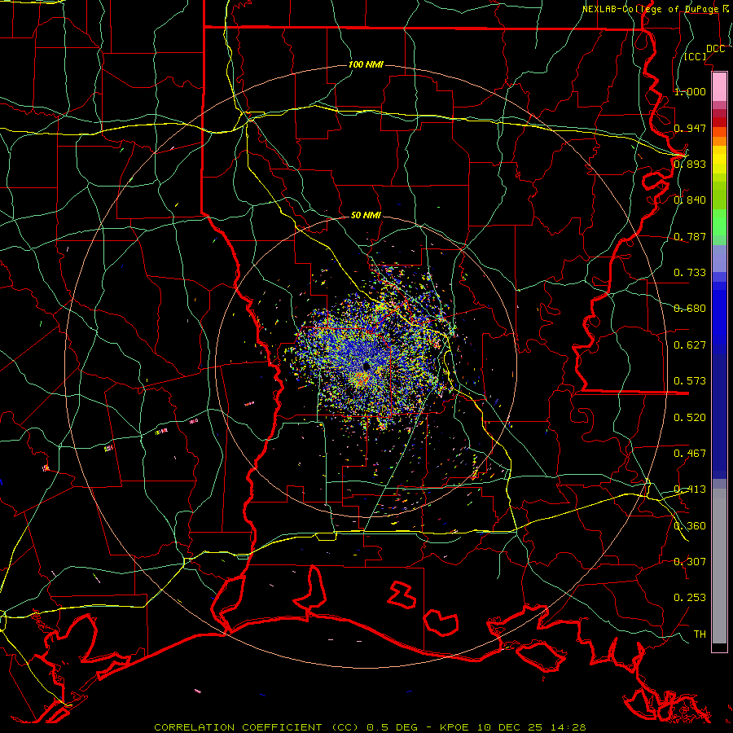Click the 0.573 value on the color scale
The width and height of the screenshot is (733, 733).
[x=690, y=380]
